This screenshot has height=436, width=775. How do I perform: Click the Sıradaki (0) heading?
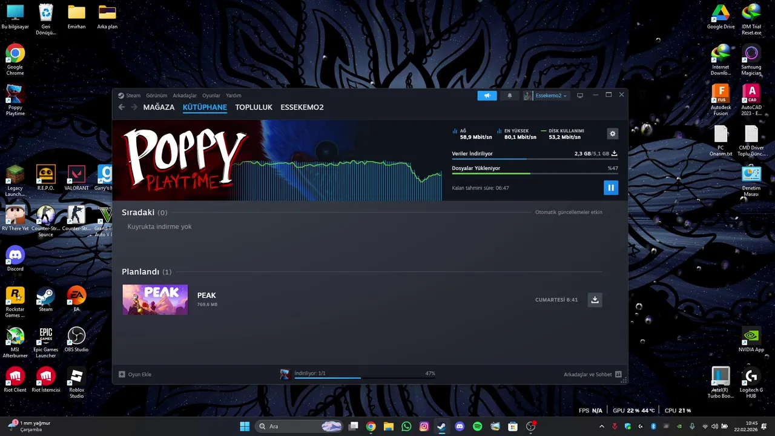[x=144, y=213]
